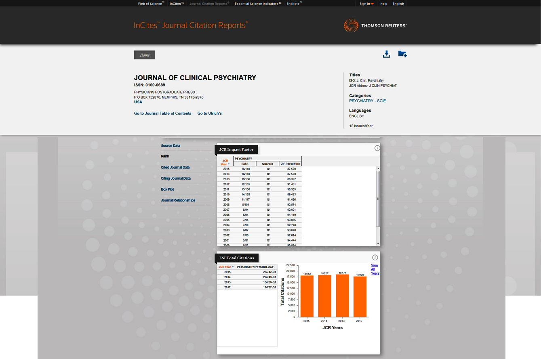Open the Help link in top bar

click(384, 4)
